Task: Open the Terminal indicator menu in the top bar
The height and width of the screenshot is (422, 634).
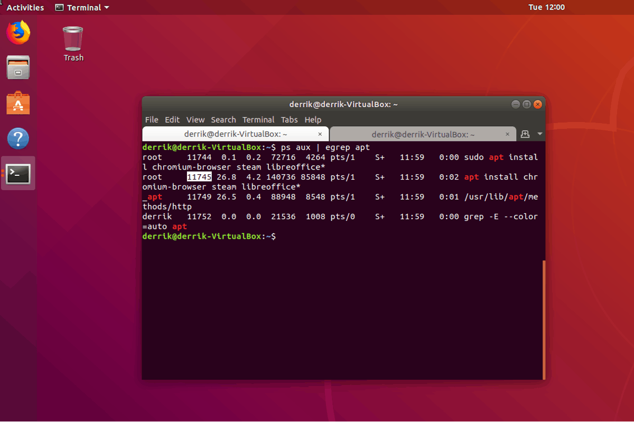Action: point(81,7)
